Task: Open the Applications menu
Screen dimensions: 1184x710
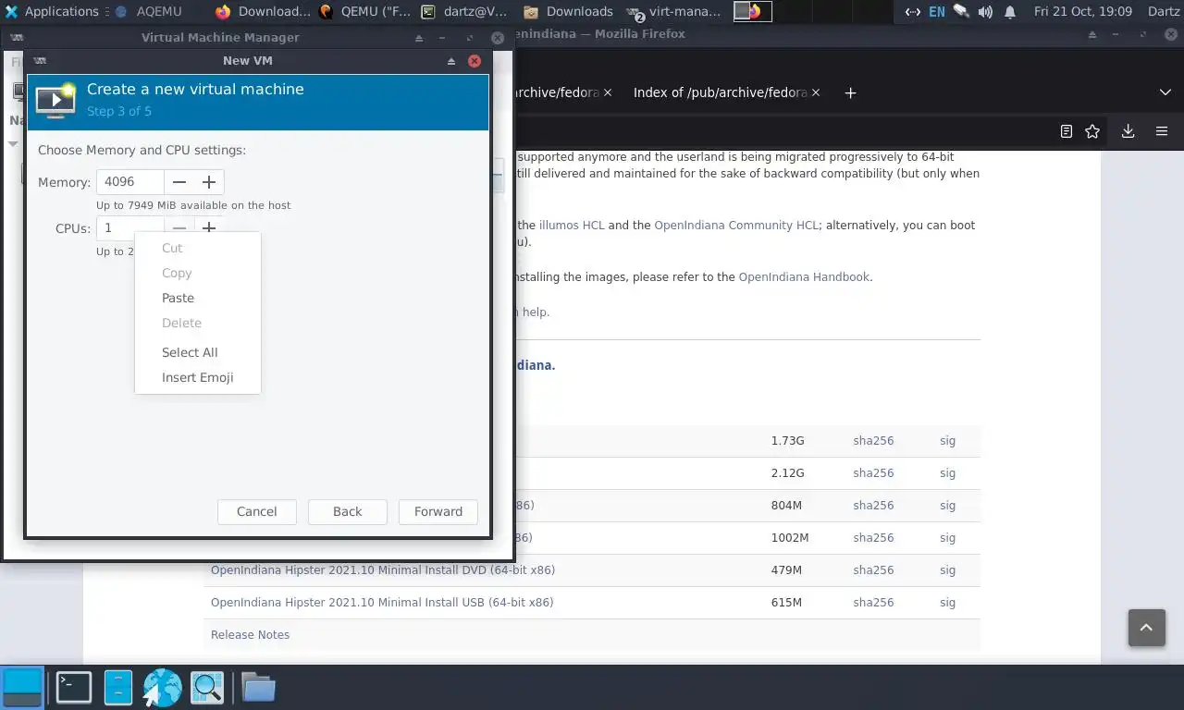Action: pyautogui.click(x=52, y=11)
